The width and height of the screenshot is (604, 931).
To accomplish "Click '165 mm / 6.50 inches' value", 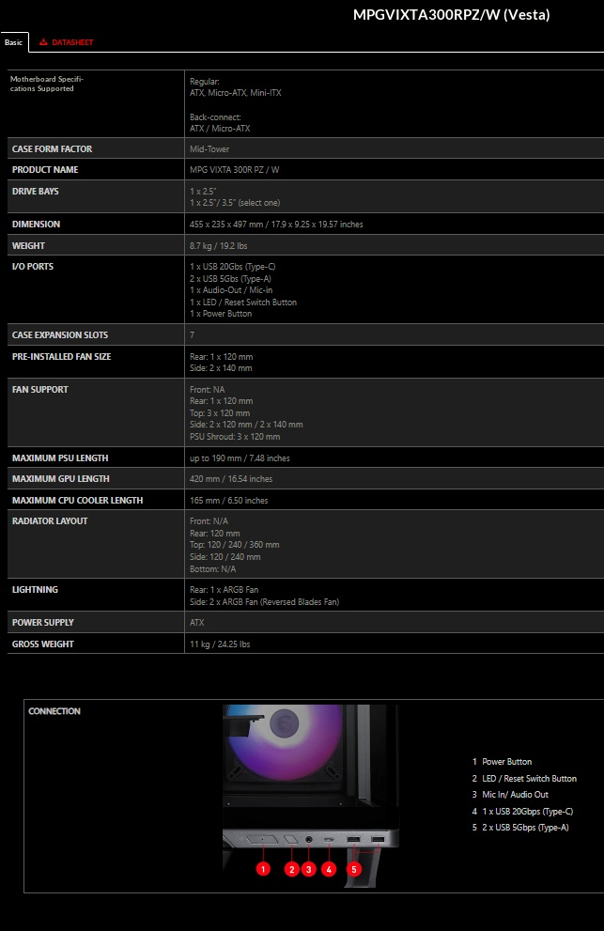I will coord(228,501).
